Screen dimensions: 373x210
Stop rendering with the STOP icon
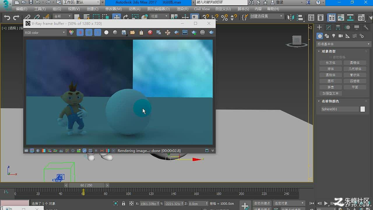203,33
